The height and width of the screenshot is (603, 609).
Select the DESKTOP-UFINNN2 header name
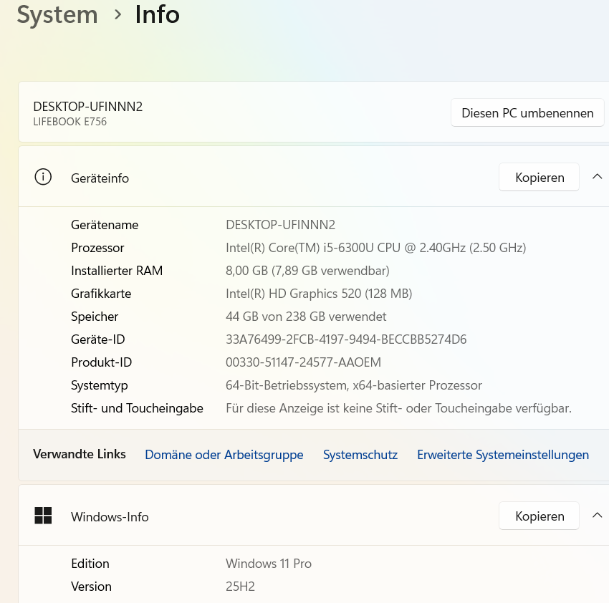click(x=88, y=107)
